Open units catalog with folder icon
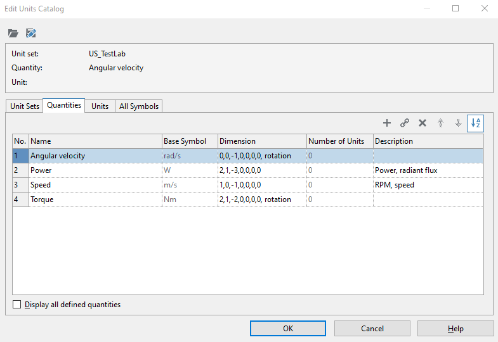This screenshot has width=498, height=342. [x=13, y=33]
